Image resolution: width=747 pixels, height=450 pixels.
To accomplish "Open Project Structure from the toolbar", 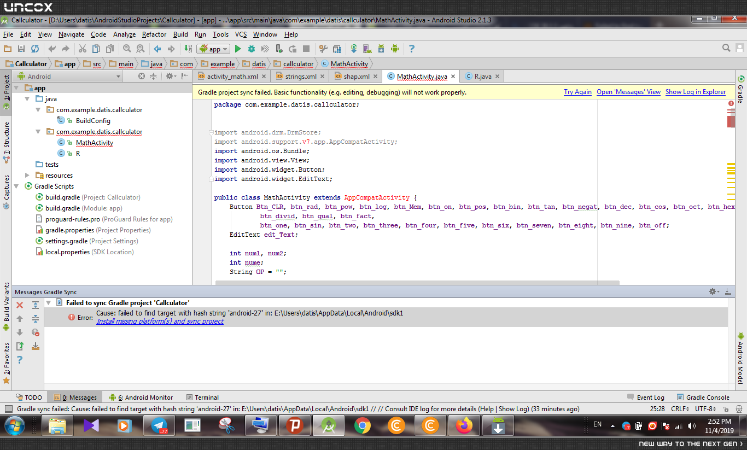I will (x=337, y=49).
